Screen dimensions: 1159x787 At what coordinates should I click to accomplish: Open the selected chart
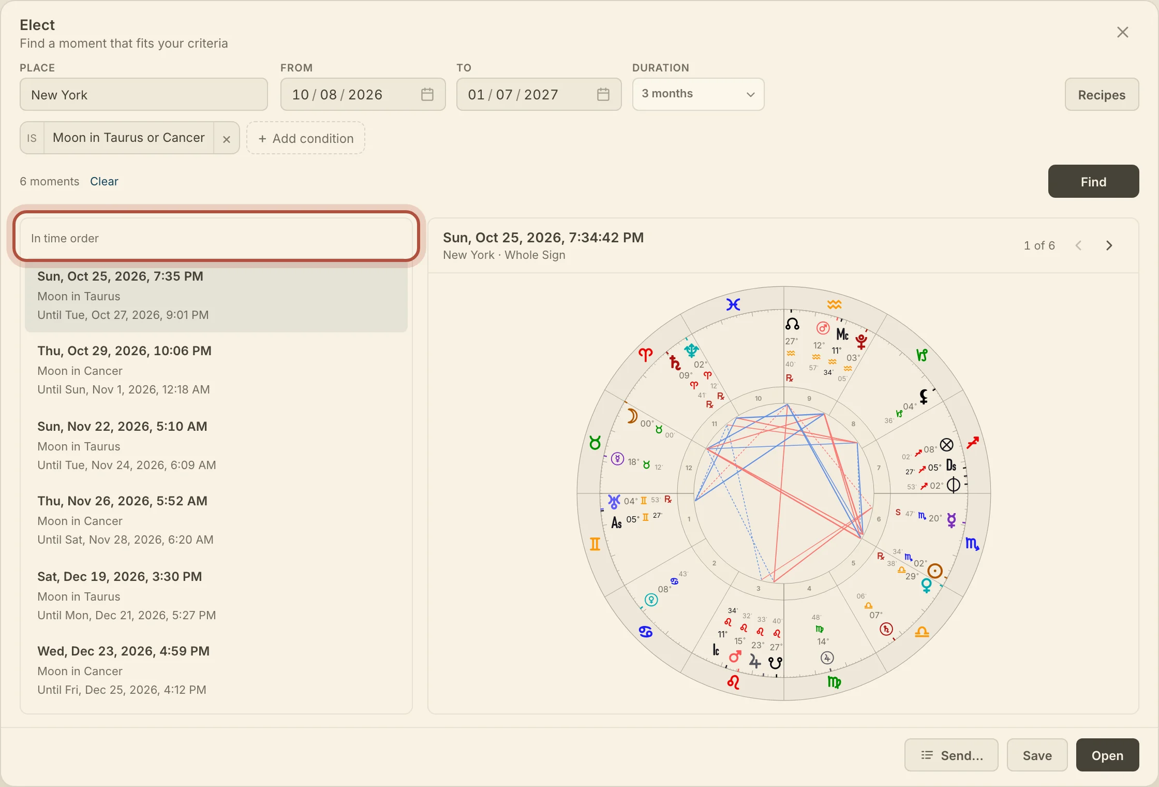coord(1107,755)
